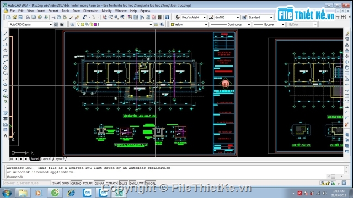353x198 pixels.
Task: Toggle the GRID button in status bar
Action: tap(65, 183)
